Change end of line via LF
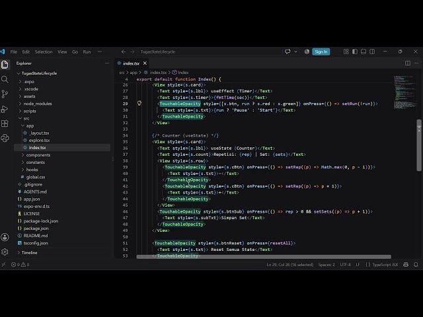This screenshot has width=423, height=317. tap(358, 265)
